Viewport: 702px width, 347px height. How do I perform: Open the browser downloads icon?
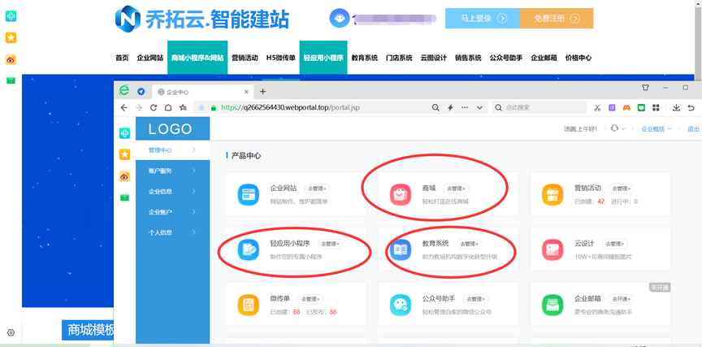tap(677, 107)
